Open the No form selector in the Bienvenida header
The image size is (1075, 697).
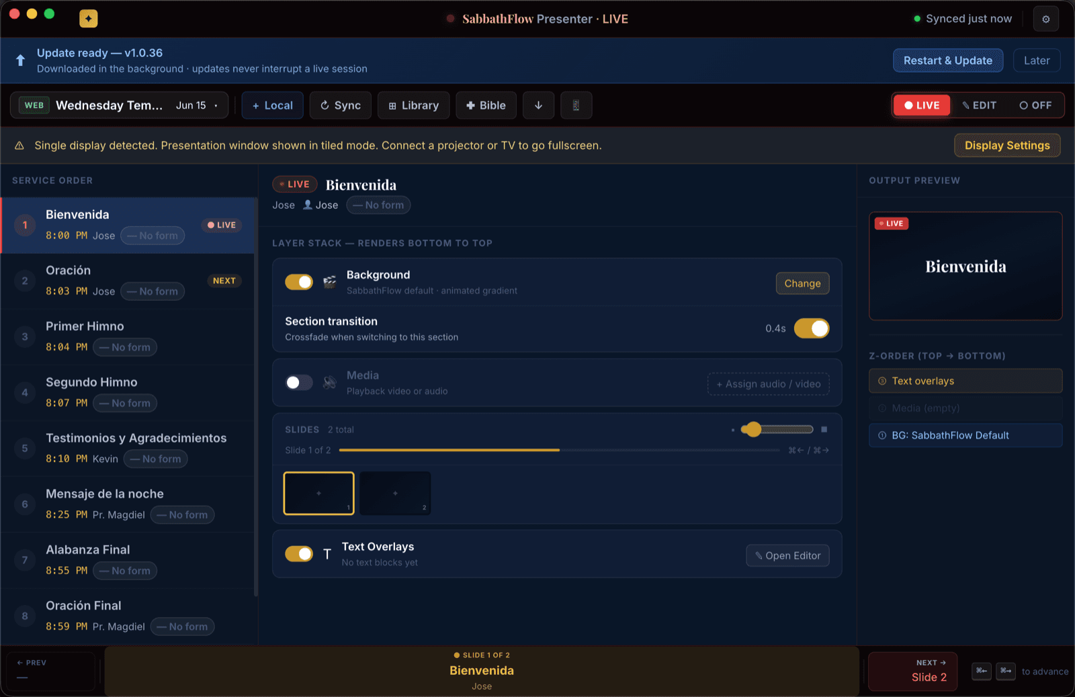point(378,205)
